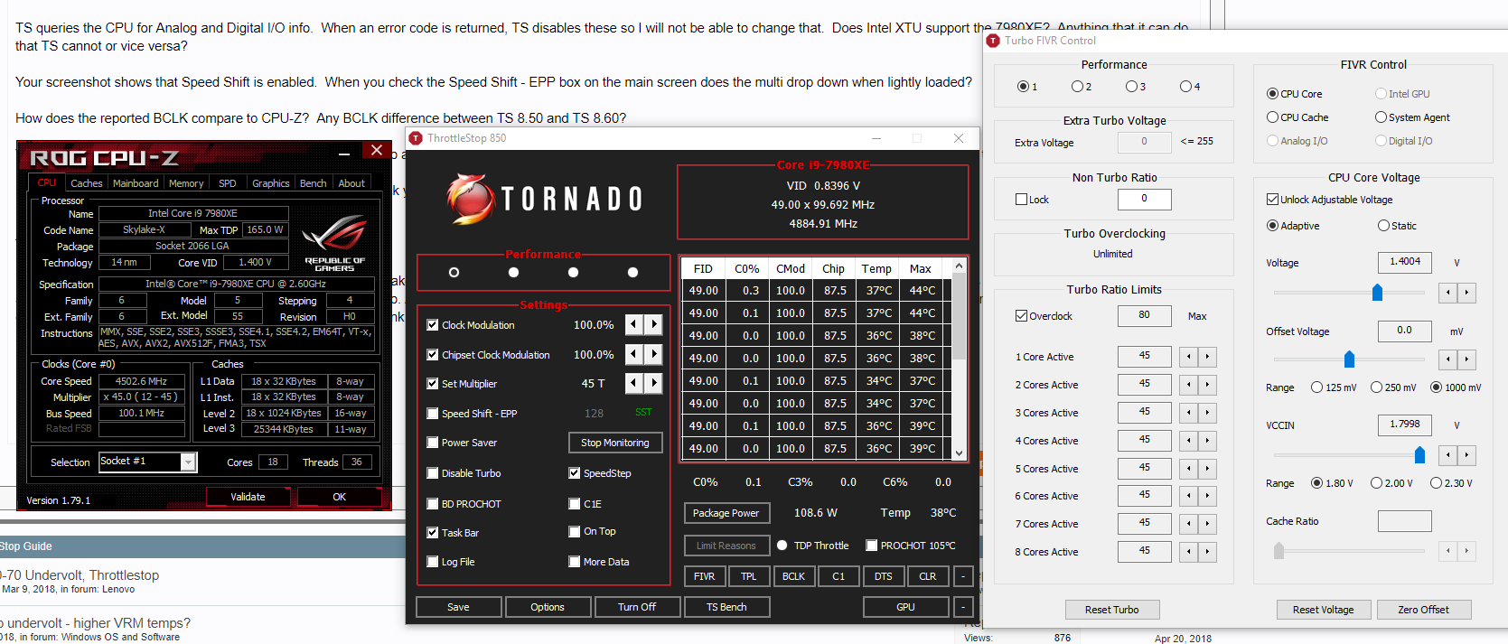Check Non Turbo Ratio Lock box

(1021, 200)
